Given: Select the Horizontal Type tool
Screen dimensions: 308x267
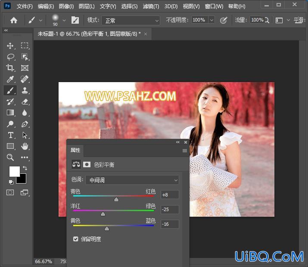Looking at the screenshot, I should click(10, 135).
